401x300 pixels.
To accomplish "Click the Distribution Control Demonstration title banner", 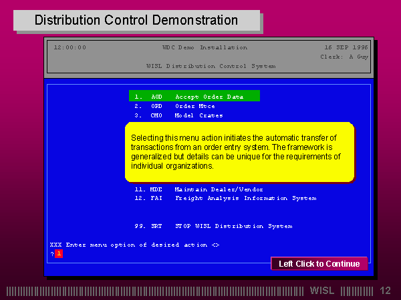I will click(x=136, y=20).
